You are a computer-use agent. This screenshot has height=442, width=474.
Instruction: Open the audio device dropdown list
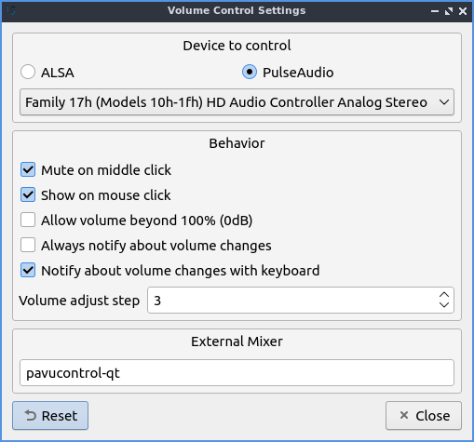coord(237,102)
